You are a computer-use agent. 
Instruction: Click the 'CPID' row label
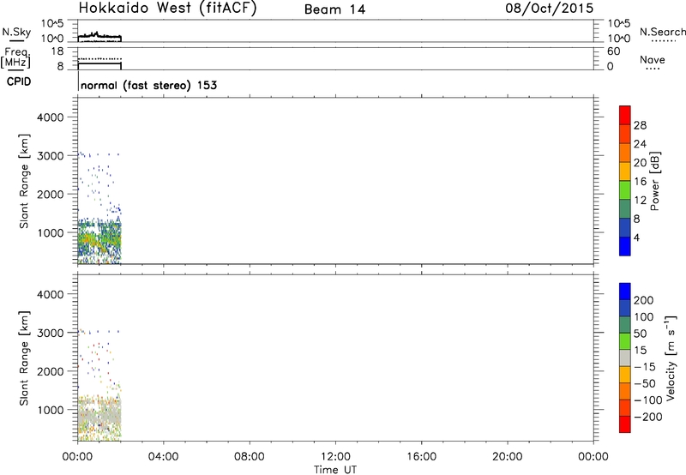tap(19, 81)
